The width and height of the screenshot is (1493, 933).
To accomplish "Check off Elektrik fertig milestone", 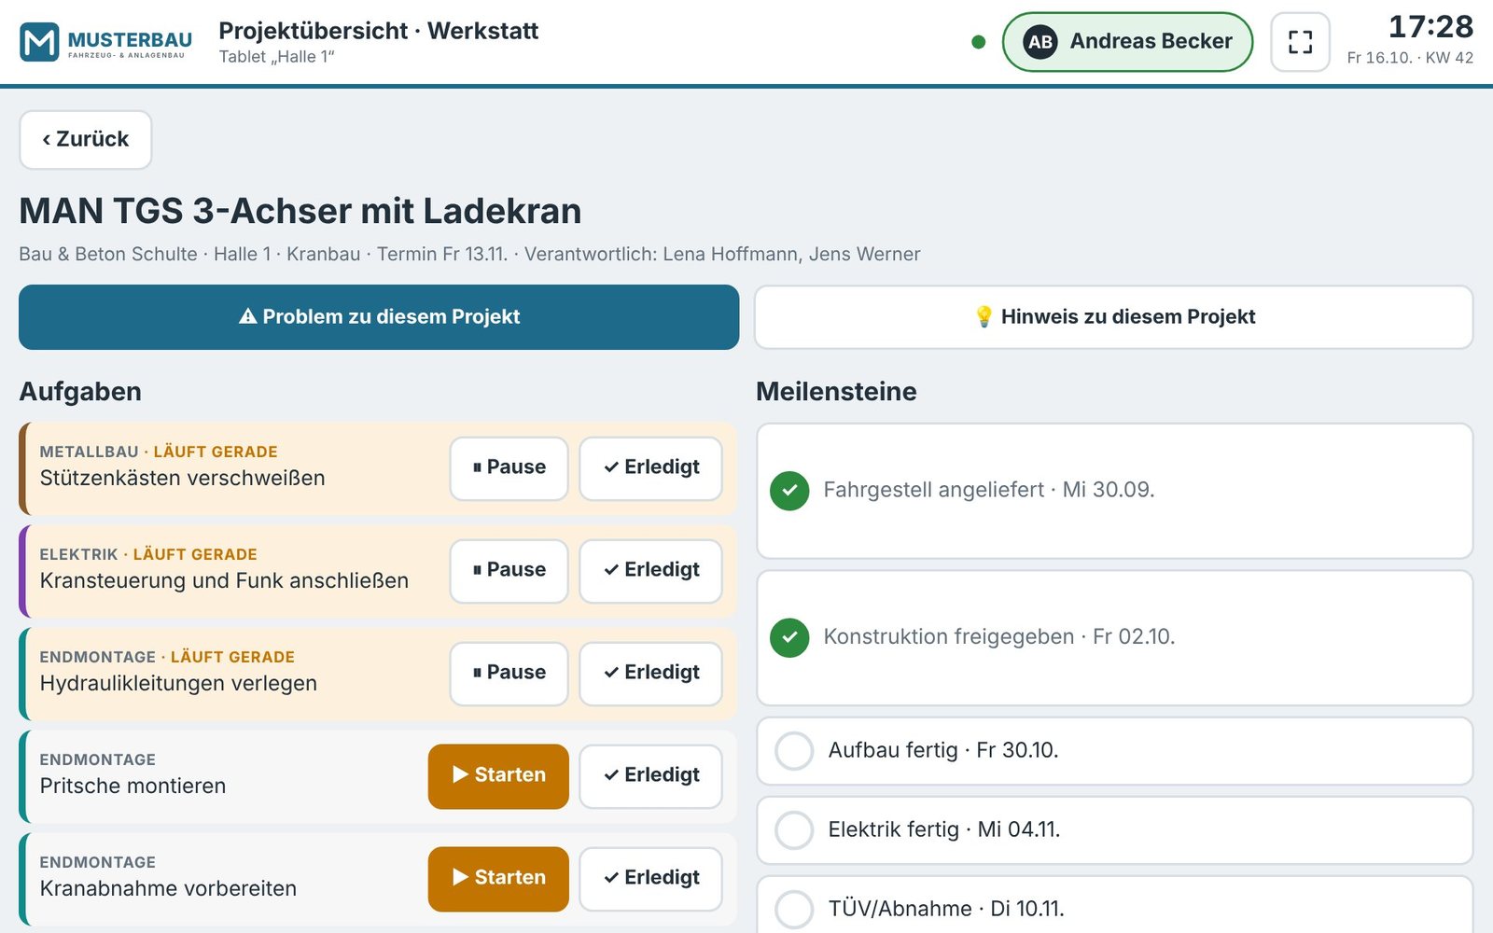I will [795, 830].
